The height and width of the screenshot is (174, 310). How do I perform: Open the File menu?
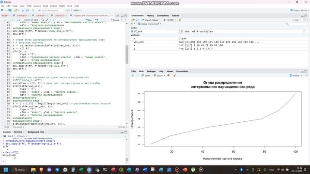(2, 6)
